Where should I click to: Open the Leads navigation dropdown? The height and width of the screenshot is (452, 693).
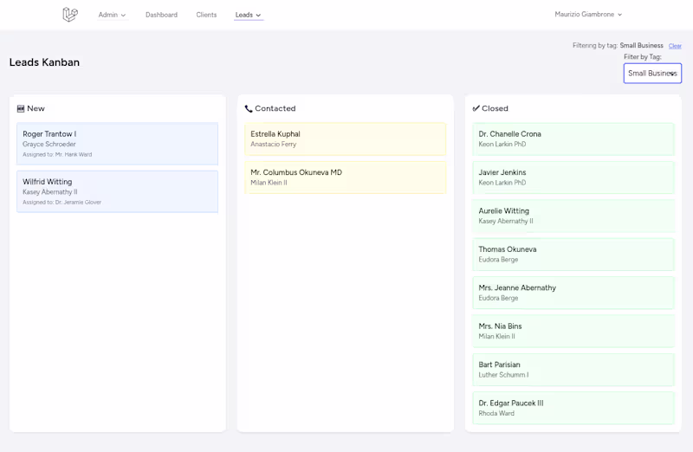pos(248,15)
